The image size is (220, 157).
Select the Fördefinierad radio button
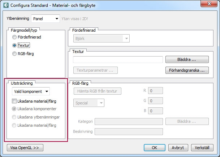pos(14,37)
